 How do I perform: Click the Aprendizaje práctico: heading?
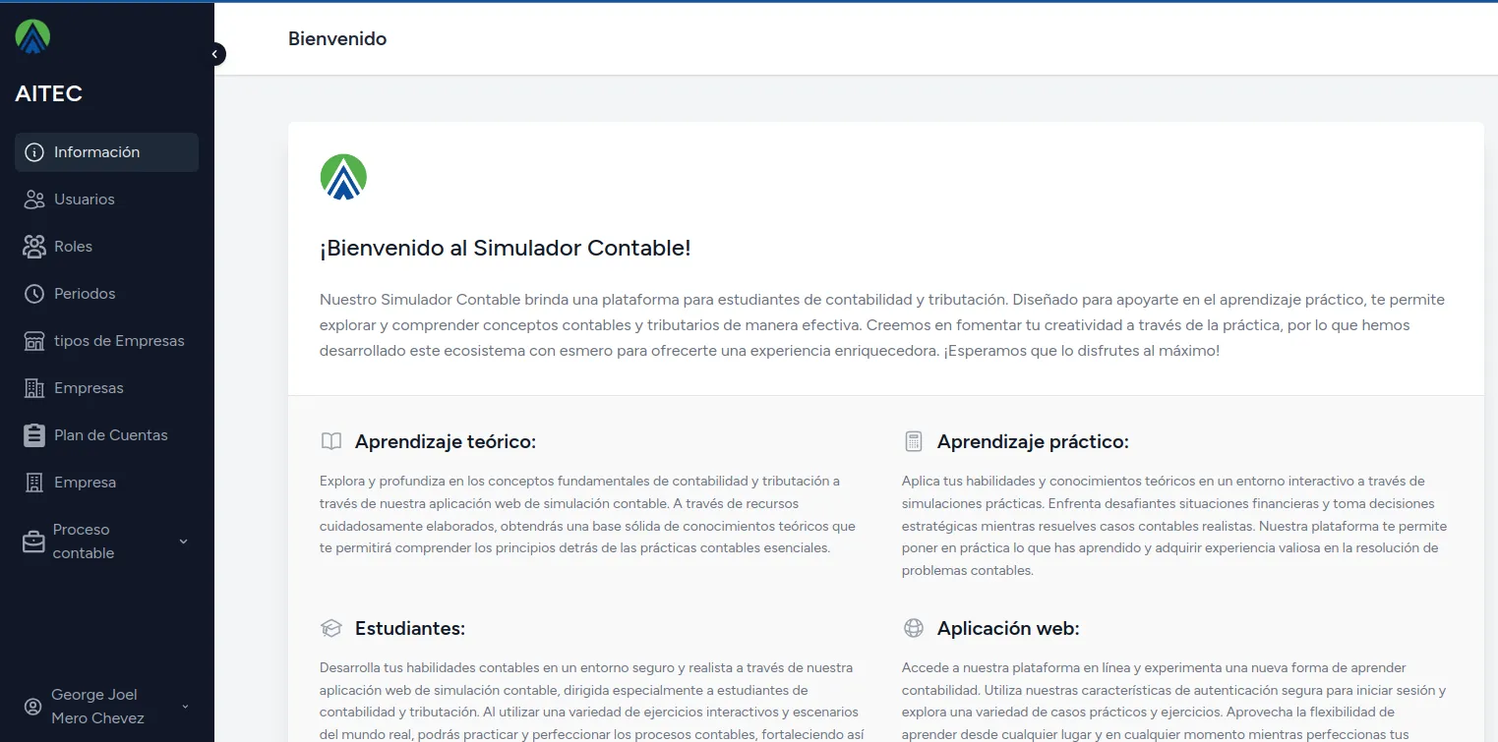click(x=1033, y=442)
